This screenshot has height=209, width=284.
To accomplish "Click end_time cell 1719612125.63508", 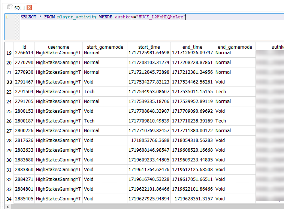I will (x=192, y=170).
